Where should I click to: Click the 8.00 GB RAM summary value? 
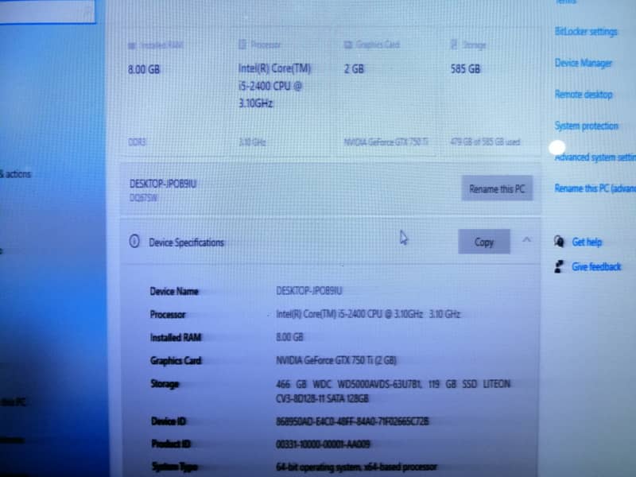point(144,69)
